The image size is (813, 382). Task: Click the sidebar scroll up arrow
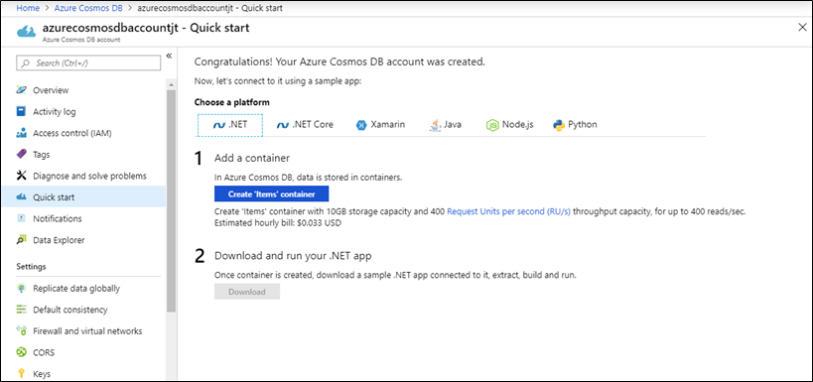click(172, 83)
